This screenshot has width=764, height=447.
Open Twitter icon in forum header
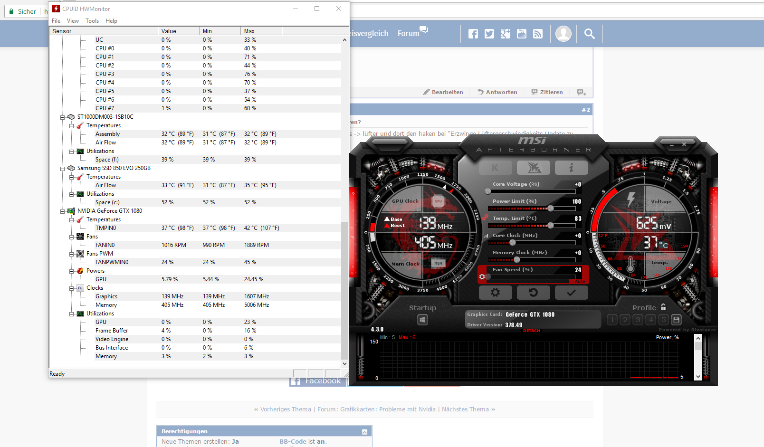(x=489, y=34)
